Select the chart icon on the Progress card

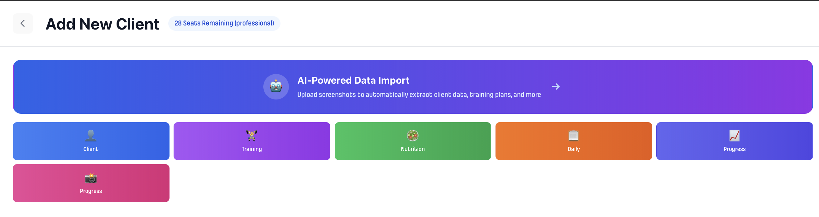point(735,136)
